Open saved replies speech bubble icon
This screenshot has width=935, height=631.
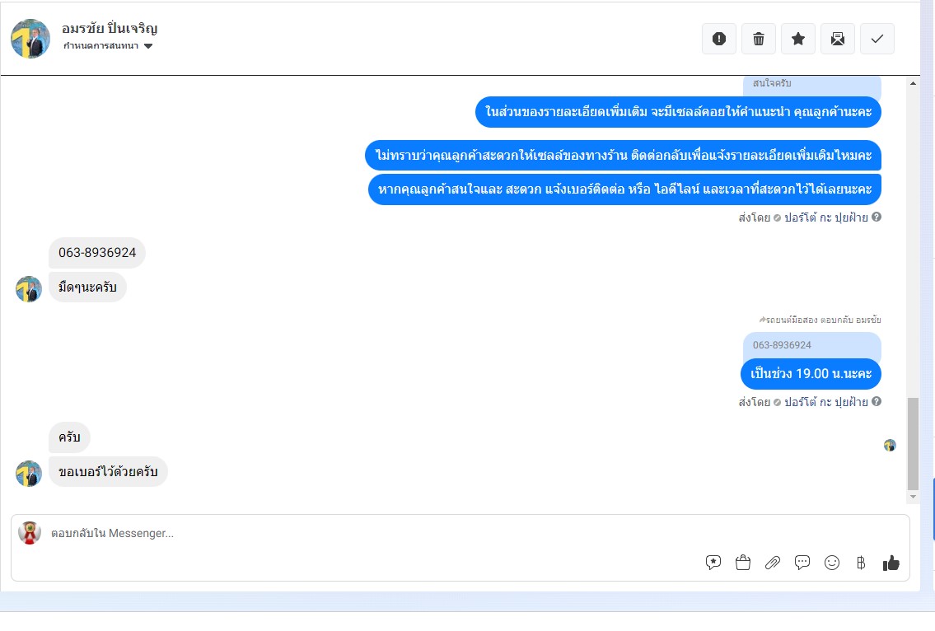click(x=713, y=563)
